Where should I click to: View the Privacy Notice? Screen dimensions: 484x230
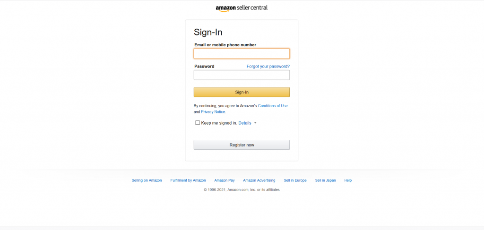point(213,112)
